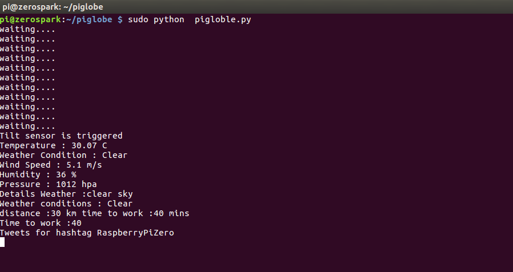The image size is (513, 272).
Task: Click the last waiting.... output line
Action: click(28, 126)
